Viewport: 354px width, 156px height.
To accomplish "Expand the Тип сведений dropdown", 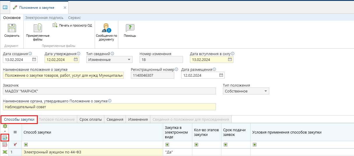I will pyautogui.click(x=129, y=60).
